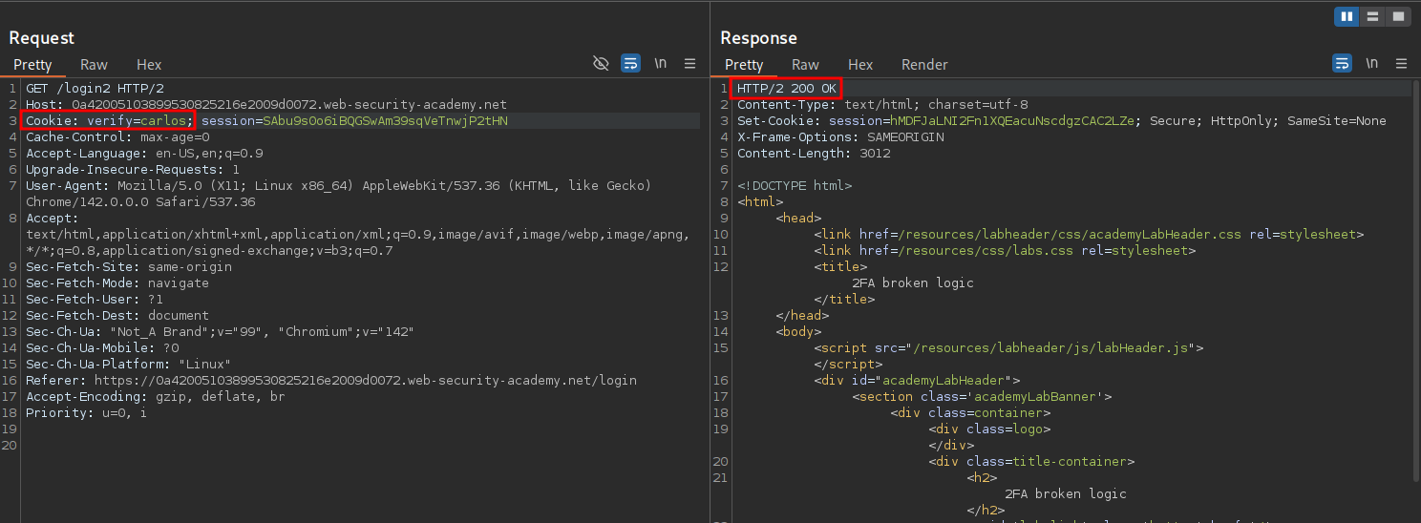Select the side-by-side split layout icon
This screenshot has height=523, width=1421.
(1347, 16)
